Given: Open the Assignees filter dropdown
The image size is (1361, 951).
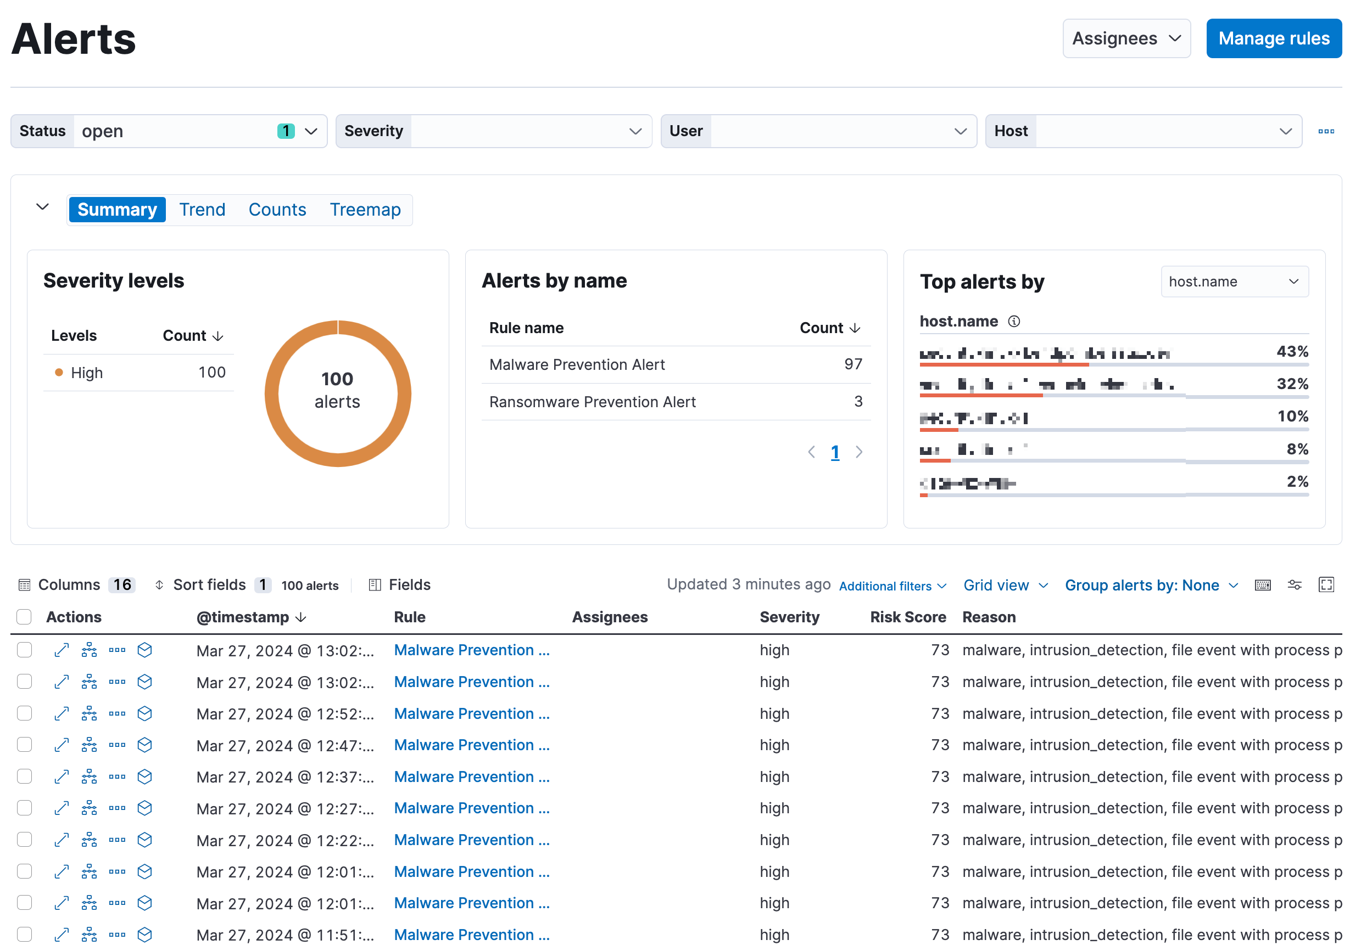Looking at the screenshot, I should pyautogui.click(x=1127, y=38).
